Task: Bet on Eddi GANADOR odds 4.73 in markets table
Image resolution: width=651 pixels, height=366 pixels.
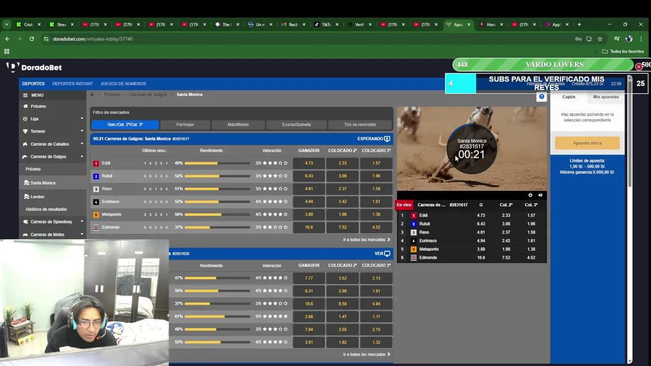Action: (x=309, y=163)
